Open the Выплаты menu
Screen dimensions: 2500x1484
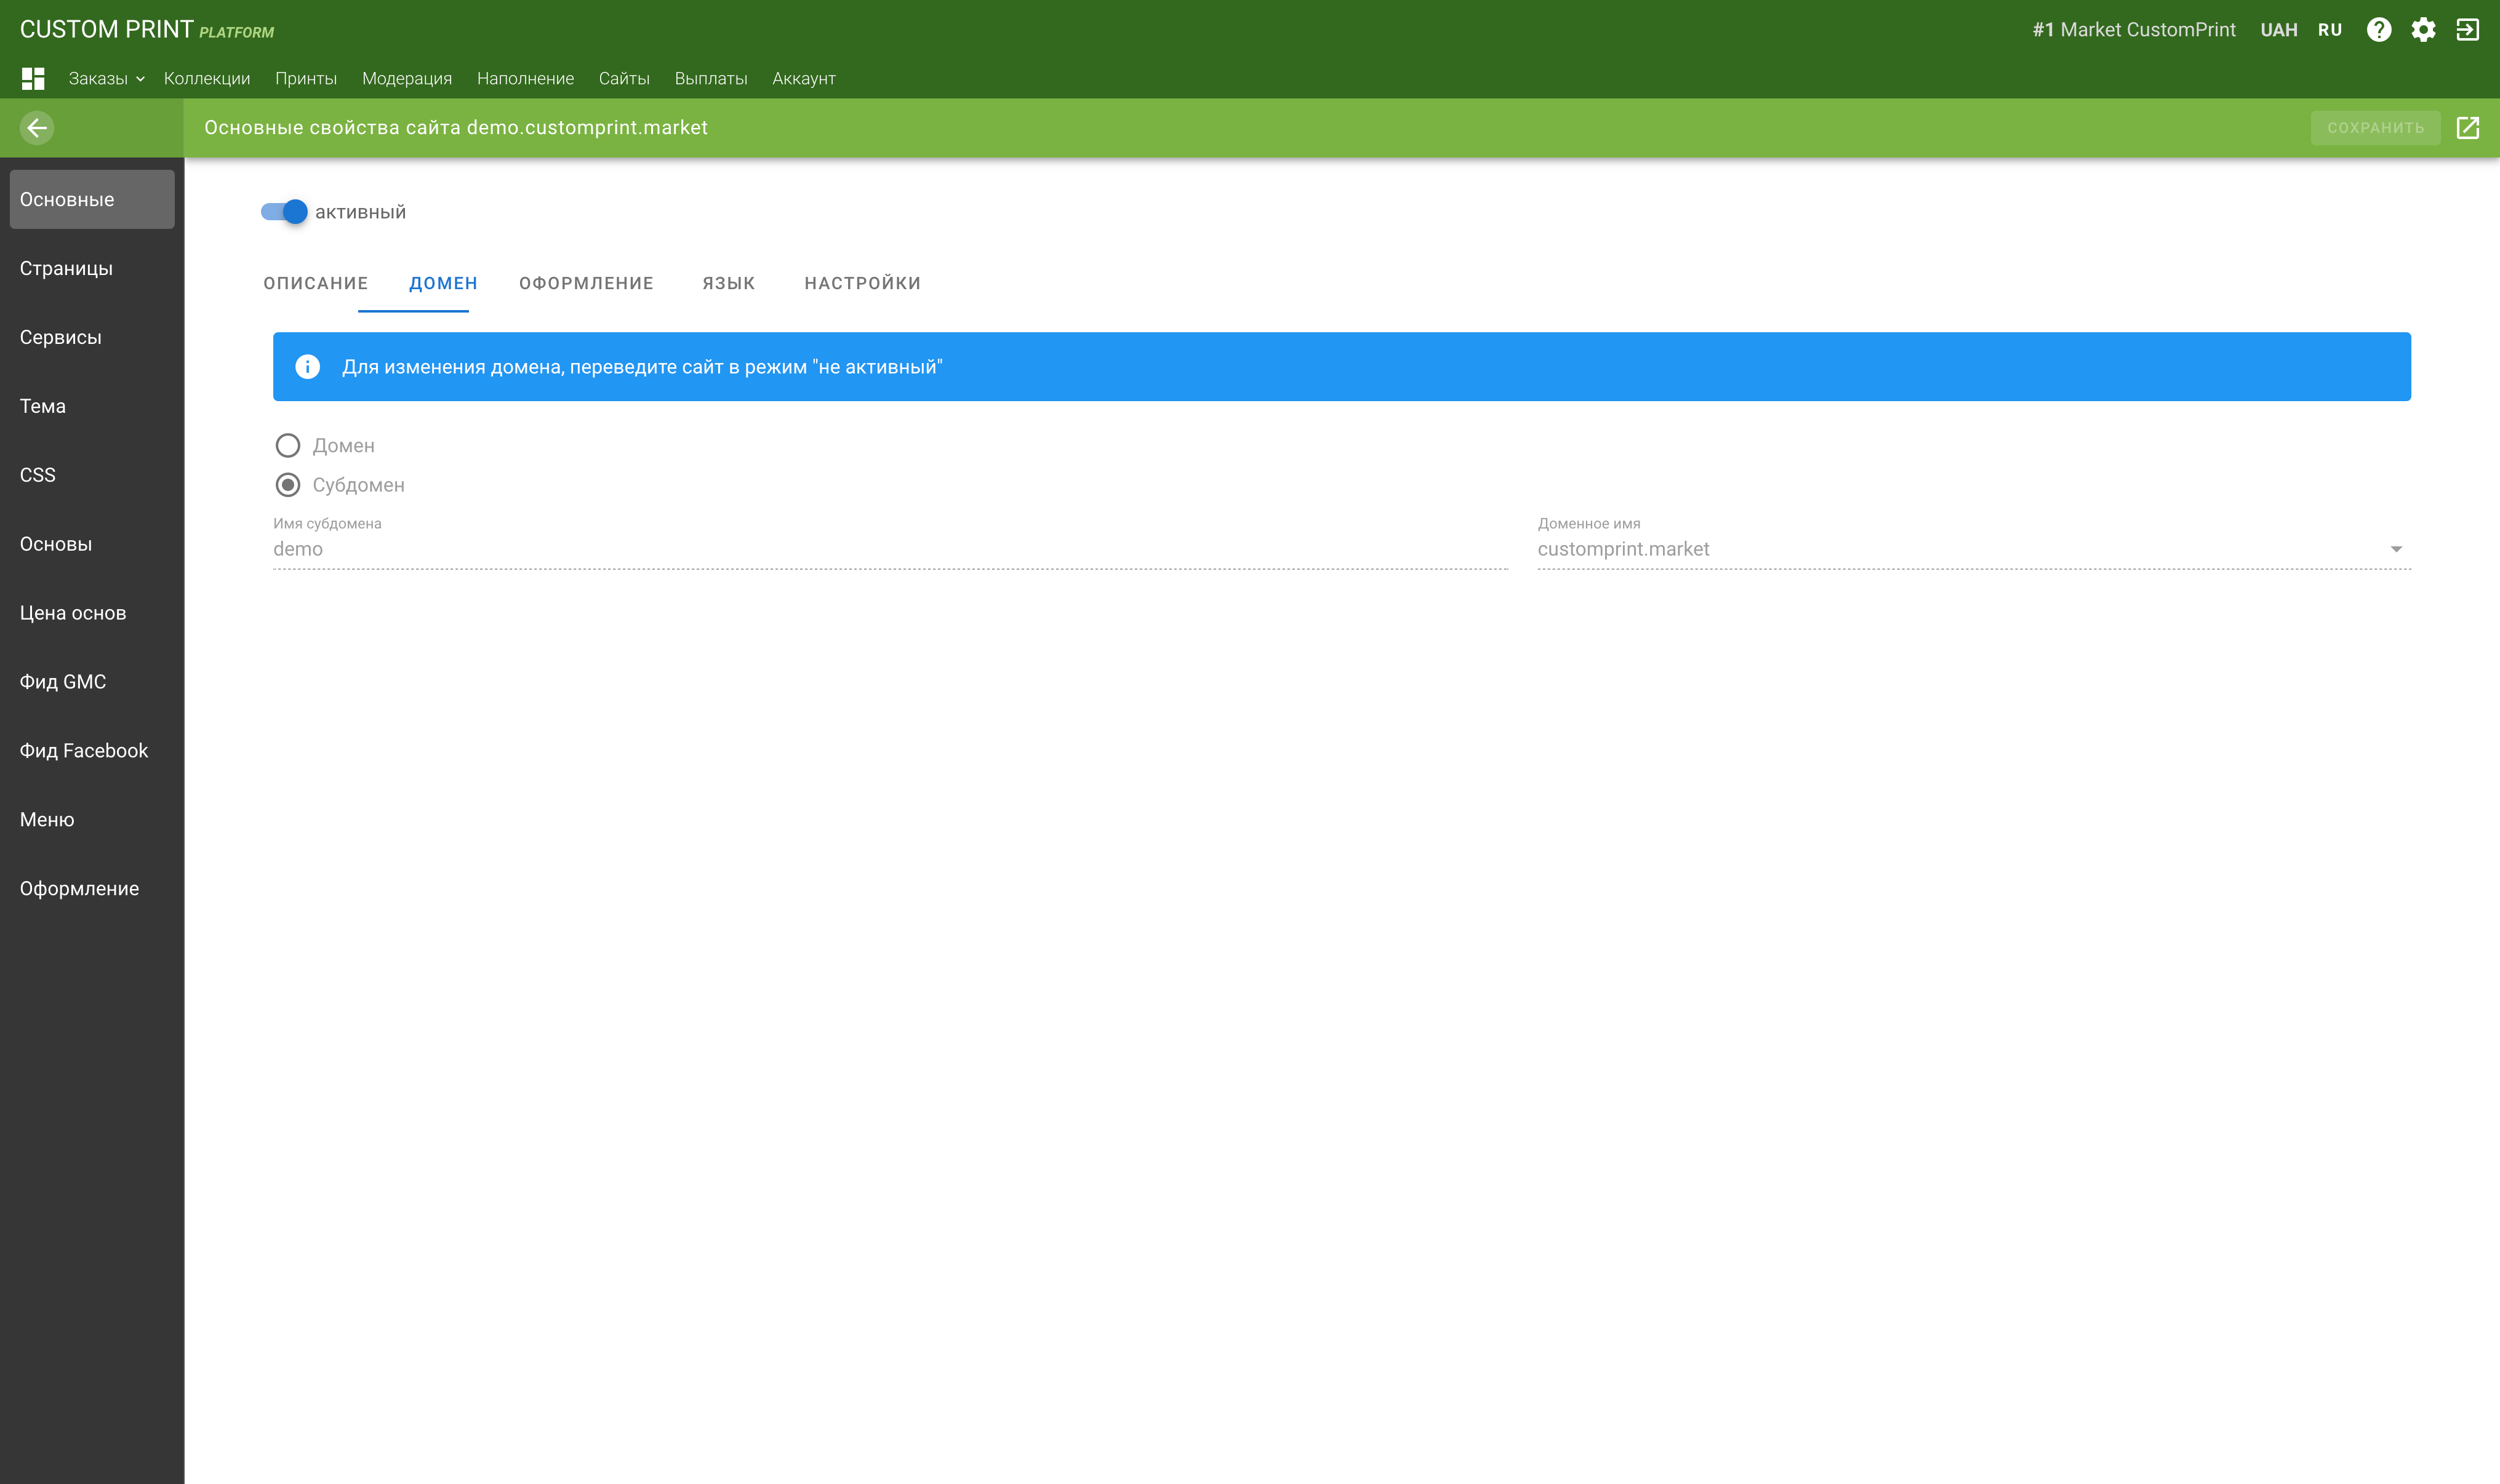[x=711, y=78]
